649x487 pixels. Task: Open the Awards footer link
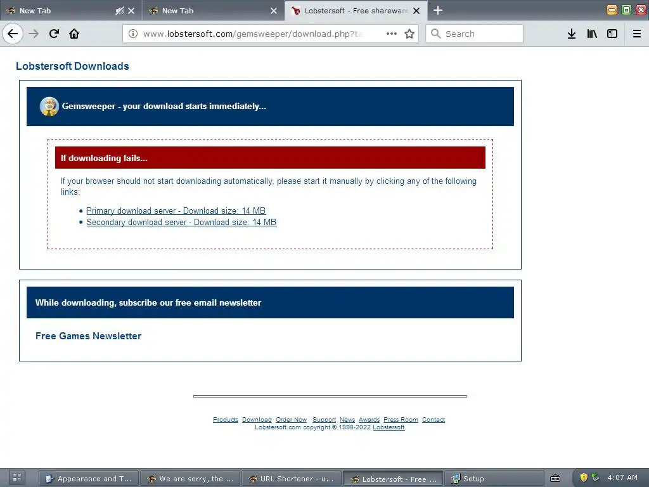tap(369, 420)
